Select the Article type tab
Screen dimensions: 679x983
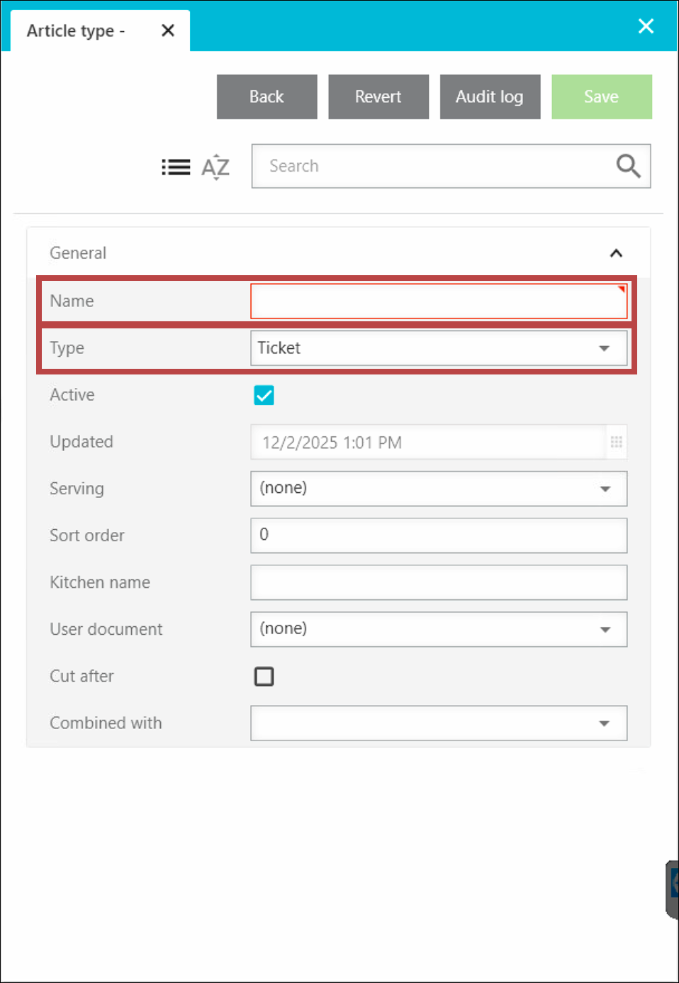(x=77, y=31)
